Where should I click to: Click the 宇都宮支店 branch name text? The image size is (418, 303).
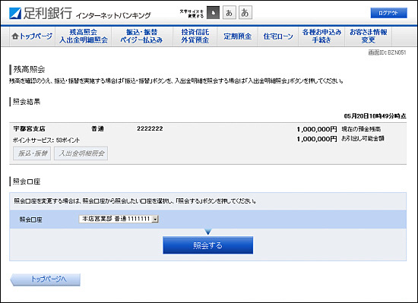(x=30, y=129)
